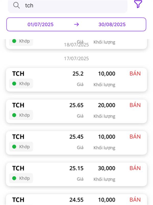Open the purple filter funnel icon

pos(138,4)
